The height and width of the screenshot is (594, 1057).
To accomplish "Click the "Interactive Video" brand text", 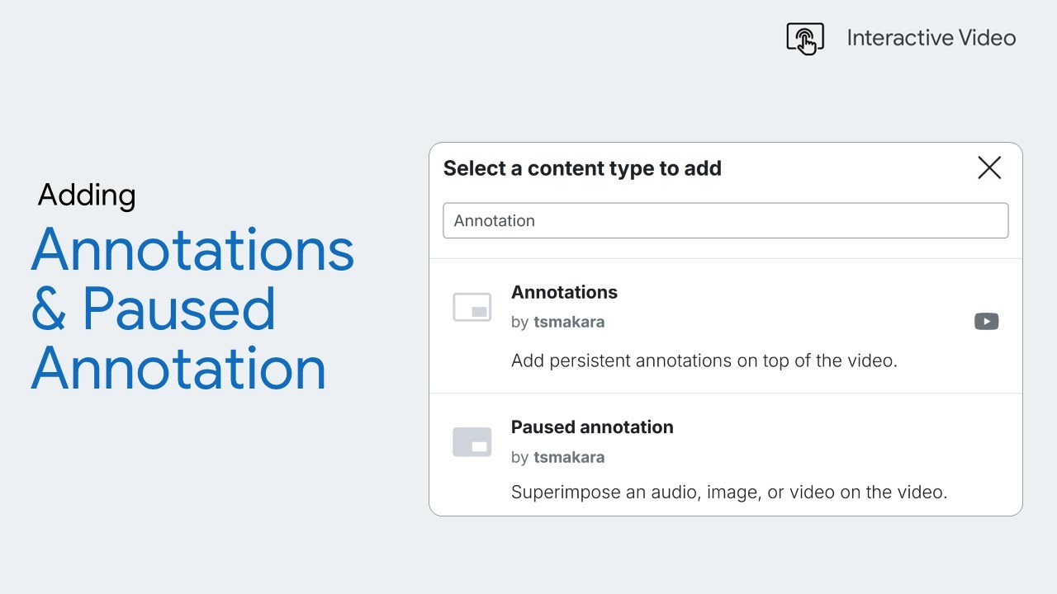I will (931, 38).
